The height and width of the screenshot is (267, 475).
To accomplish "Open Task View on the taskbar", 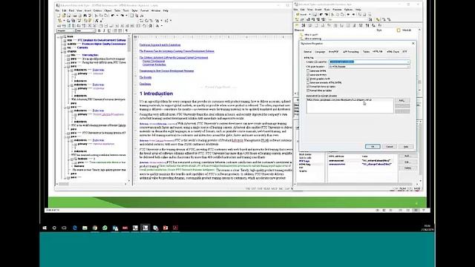I will [65, 228].
